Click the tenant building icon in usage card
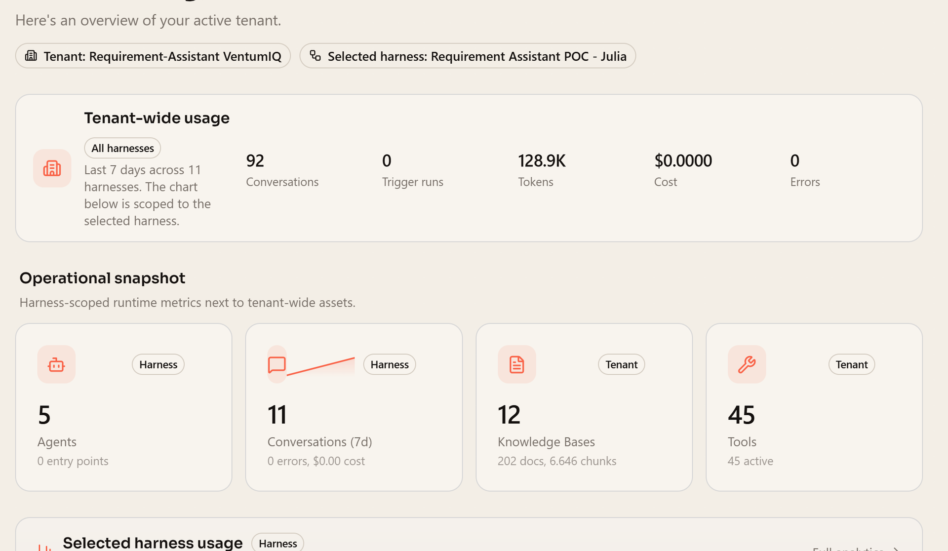The image size is (948, 551). [52, 168]
